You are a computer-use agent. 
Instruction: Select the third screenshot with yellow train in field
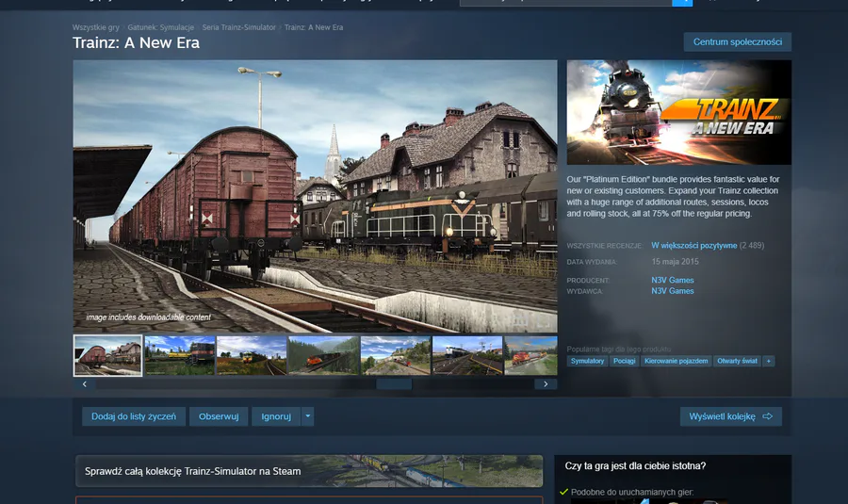(x=252, y=355)
